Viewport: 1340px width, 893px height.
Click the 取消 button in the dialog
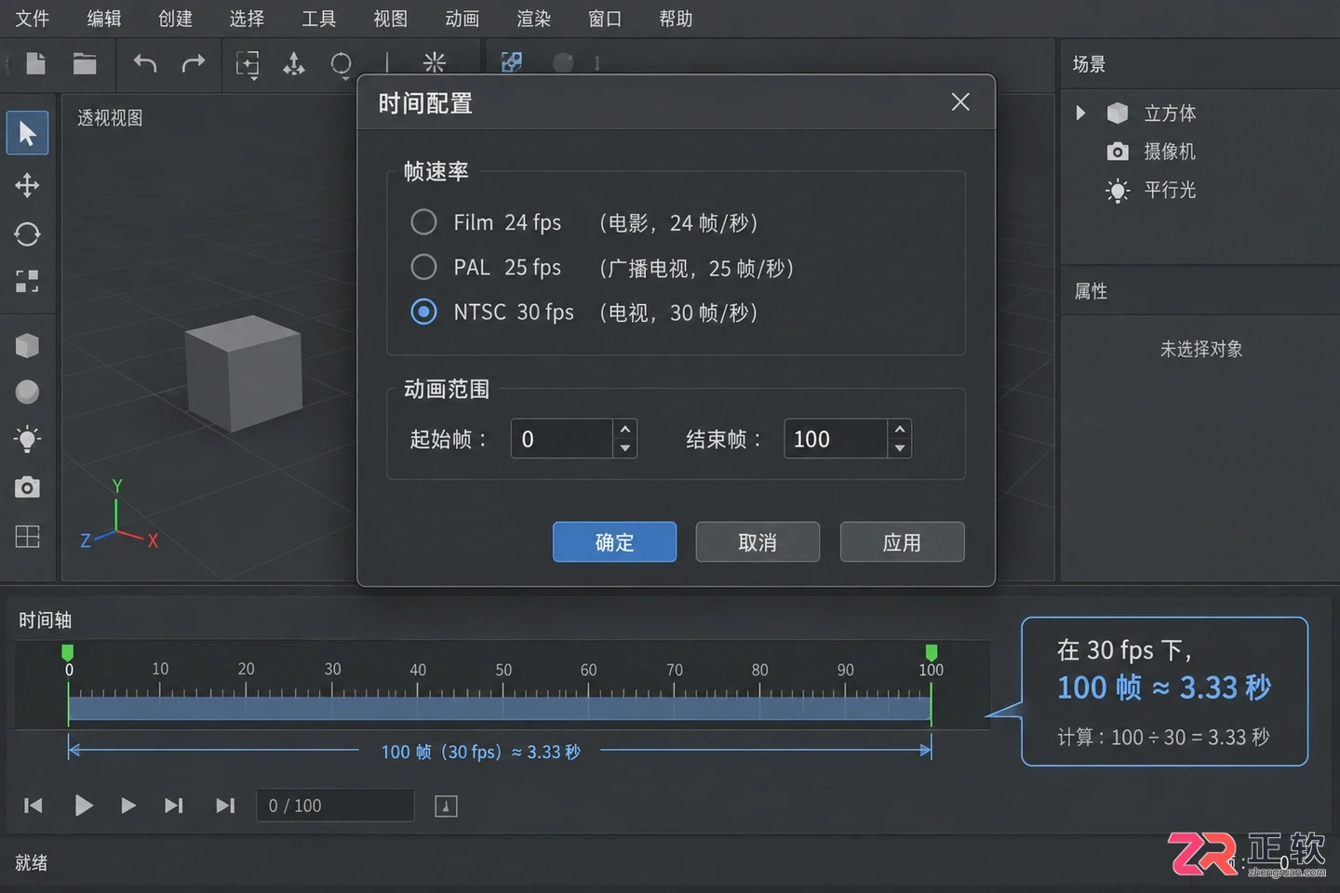tap(757, 541)
